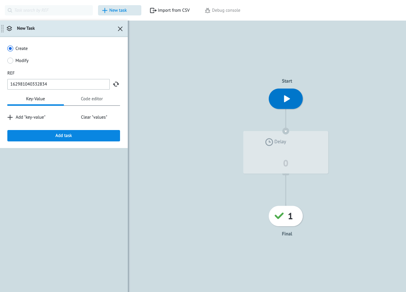This screenshot has height=292, width=406.
Task: Click the search magnifier icon
Action: [x=11, y=10]
